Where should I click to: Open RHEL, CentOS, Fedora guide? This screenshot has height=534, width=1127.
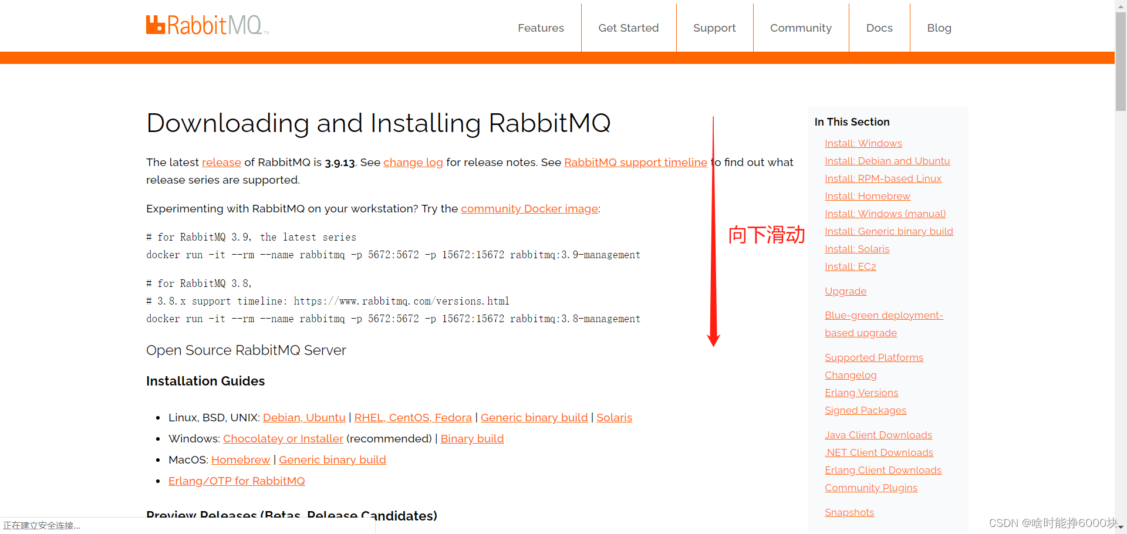[x=413, y=417]
